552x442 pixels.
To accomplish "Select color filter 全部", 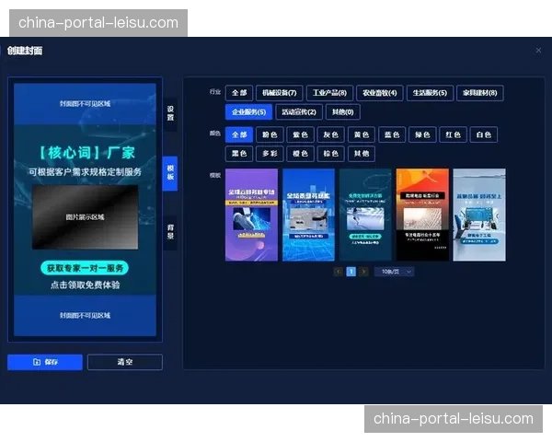I will point(239,134).
